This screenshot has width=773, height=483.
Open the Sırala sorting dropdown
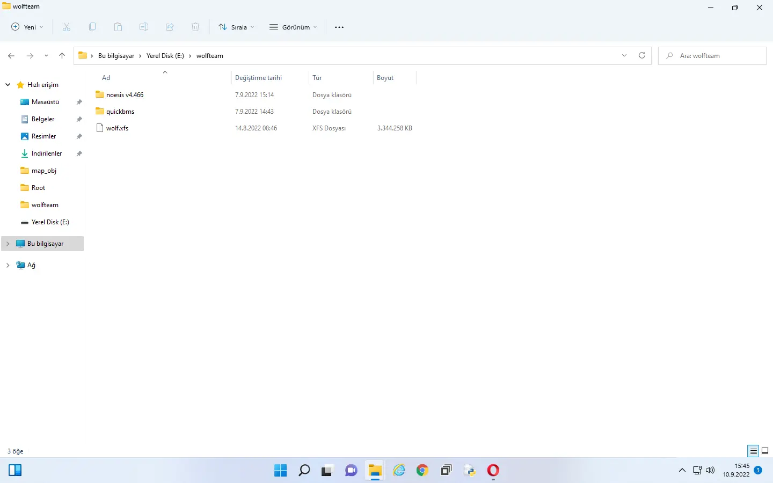(x=236, y=27)
